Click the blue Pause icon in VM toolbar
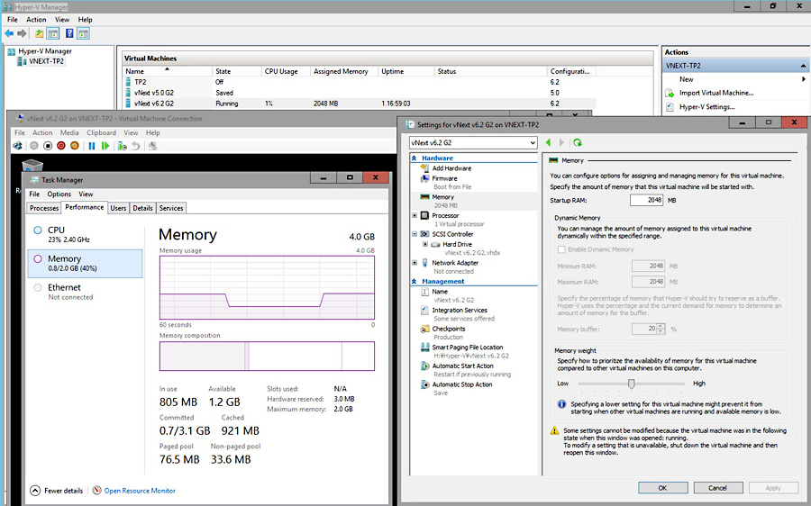The width and height of the screenshot is (811, 506). (x=92, y=146)
